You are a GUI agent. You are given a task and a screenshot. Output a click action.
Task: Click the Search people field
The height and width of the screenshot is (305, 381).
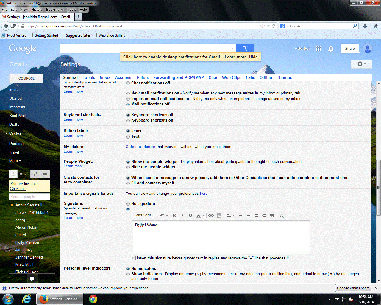point(29,197)
